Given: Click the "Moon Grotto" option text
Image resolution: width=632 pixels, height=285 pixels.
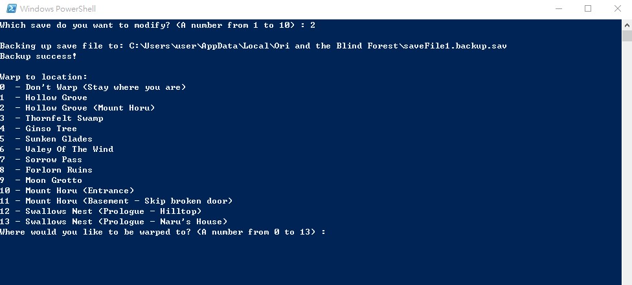Looking at the screenshot, I should 54,180.
